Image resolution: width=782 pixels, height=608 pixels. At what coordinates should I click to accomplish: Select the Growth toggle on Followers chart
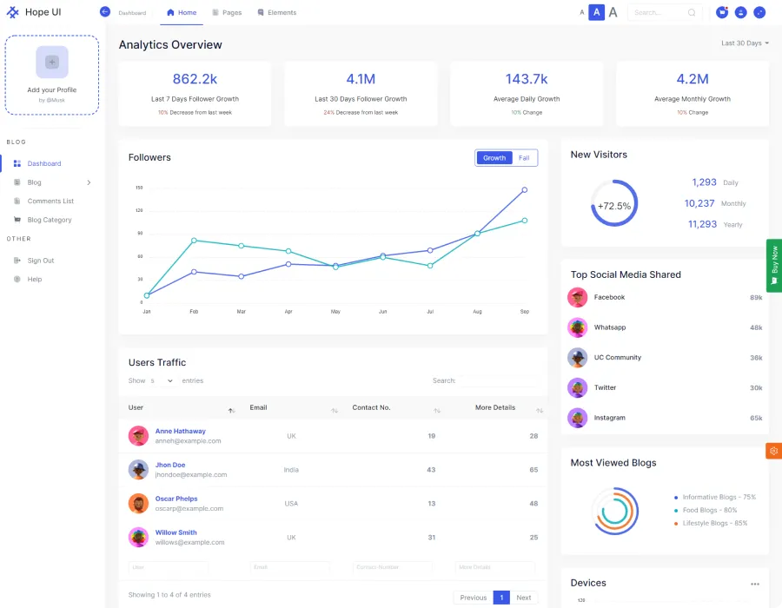click(x=494, y=158)
